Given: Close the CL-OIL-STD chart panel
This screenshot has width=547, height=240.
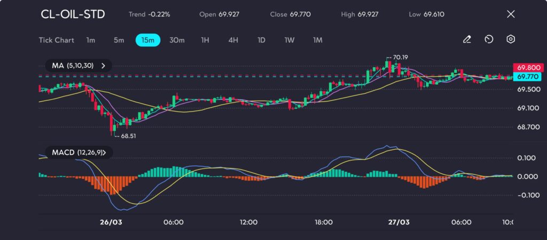Looking at the screenshot, I should pos(510,14).
